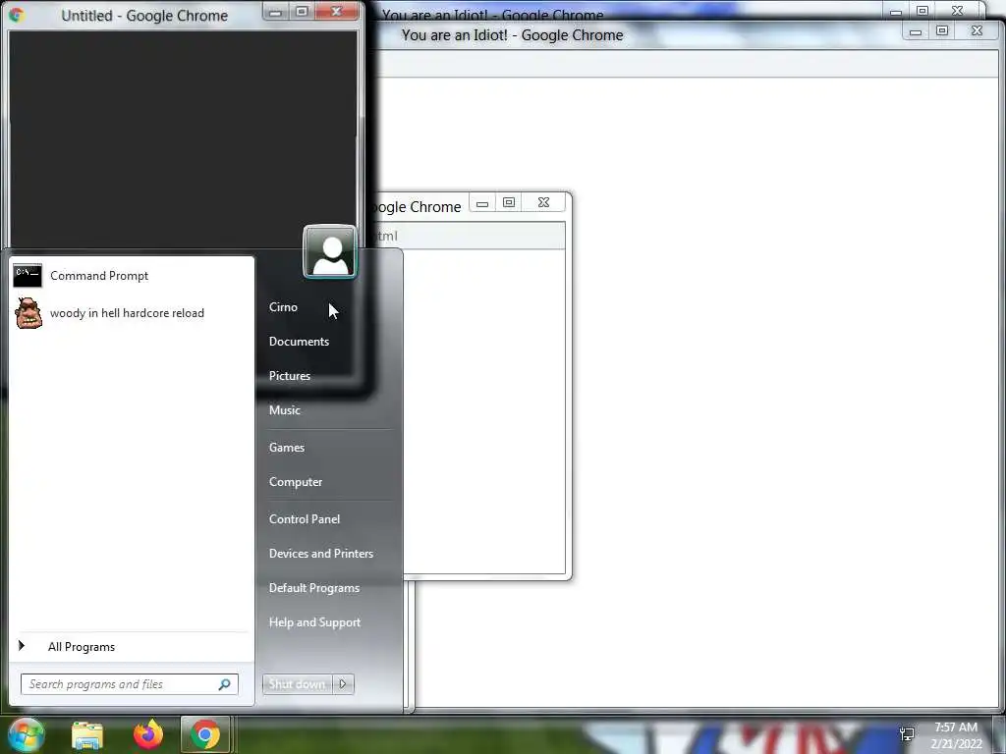Click the woody character icon
This screenshot has height=754, width=1006.
[28, 313]
